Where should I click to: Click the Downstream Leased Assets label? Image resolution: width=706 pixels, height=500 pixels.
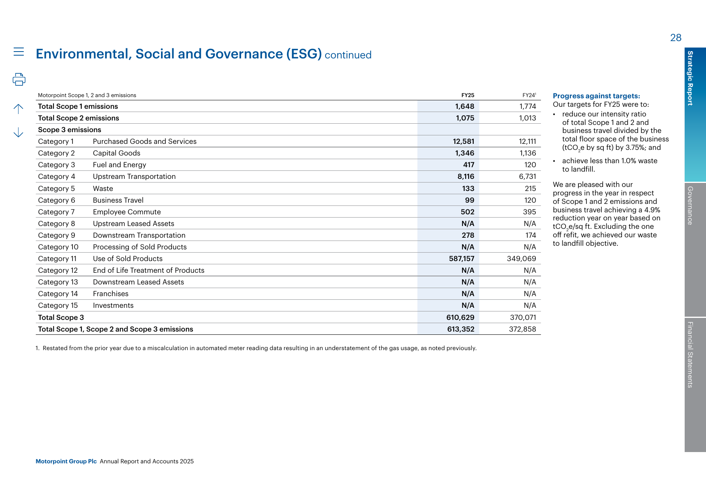[138, 282]
